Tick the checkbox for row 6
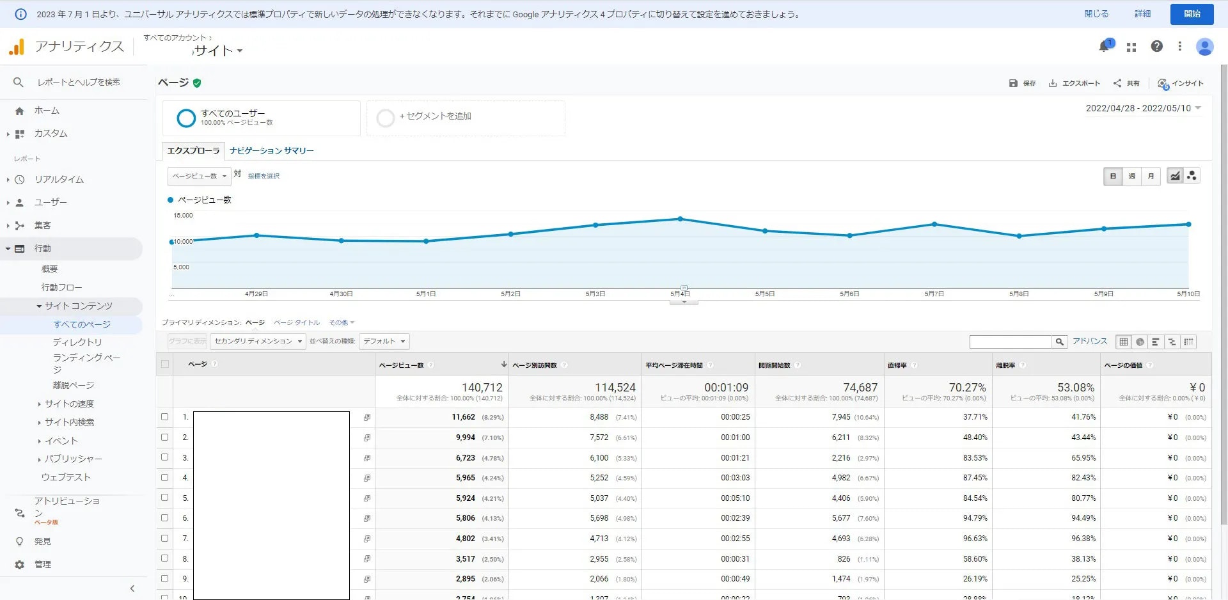Image resolution: width=1228 pixels, height=600 pixels. (x=165, y=518)
